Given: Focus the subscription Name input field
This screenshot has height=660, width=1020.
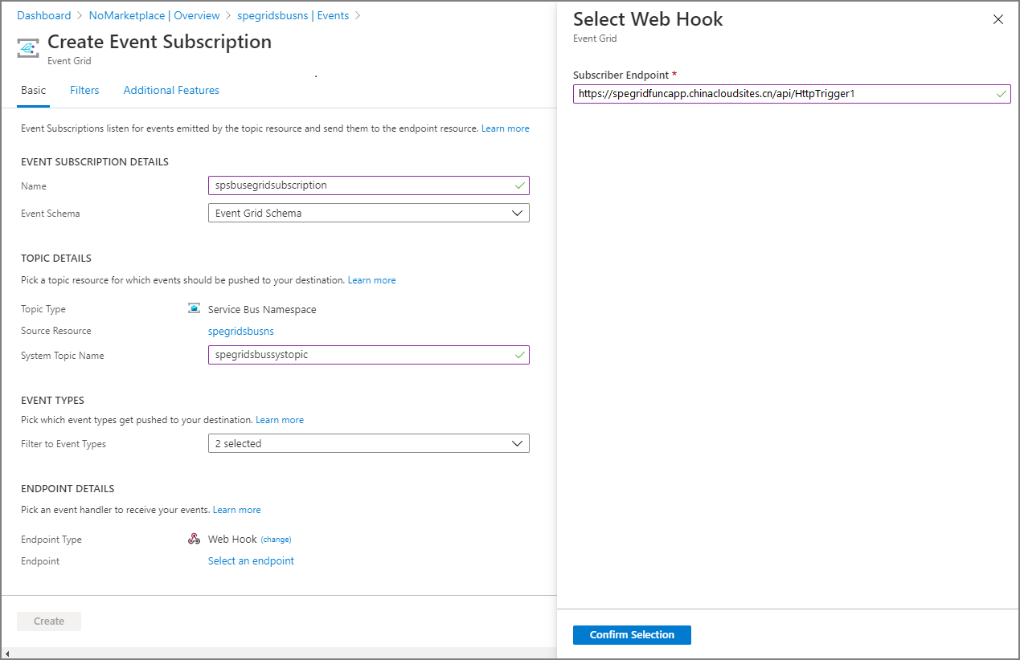Looking at the screenshot, I should [x=360, y=185].
